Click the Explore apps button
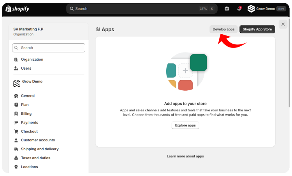292x176 pixels. point(185,125)
